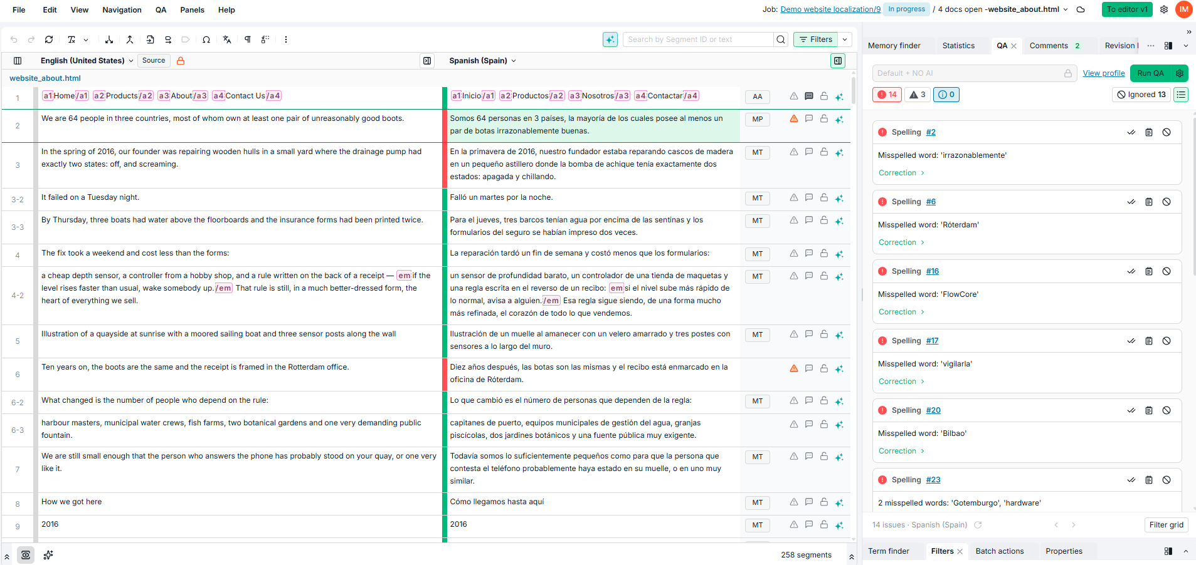The image size is (1196, 565).
Task: Switch to the Statistics tab
Action: tap(958, 46)
